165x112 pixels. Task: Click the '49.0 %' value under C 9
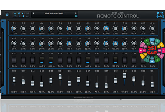point(88,34)
